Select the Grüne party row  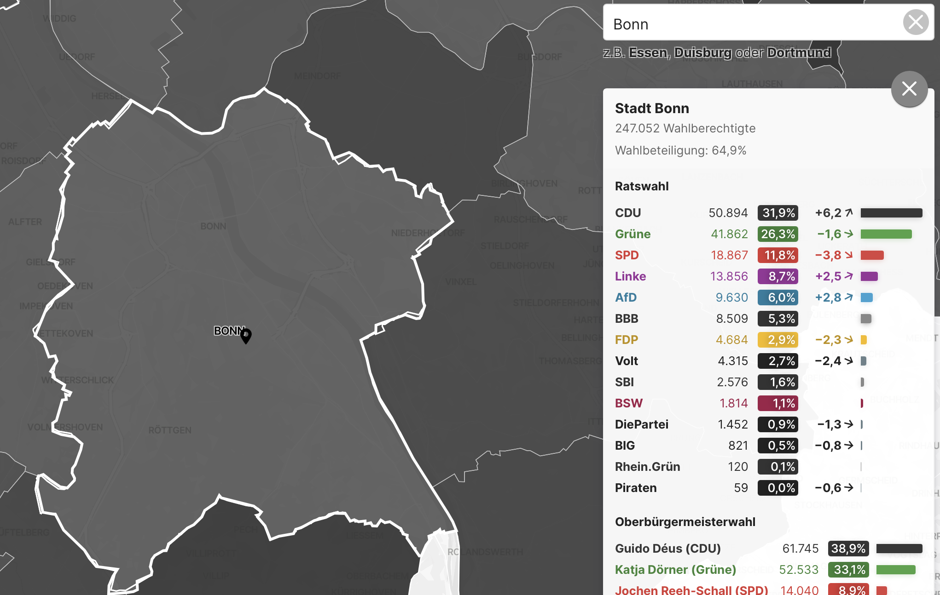pyautogui.click(x=769, y=234)
